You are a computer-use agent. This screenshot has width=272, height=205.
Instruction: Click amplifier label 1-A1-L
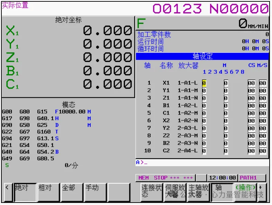point(187,83)
